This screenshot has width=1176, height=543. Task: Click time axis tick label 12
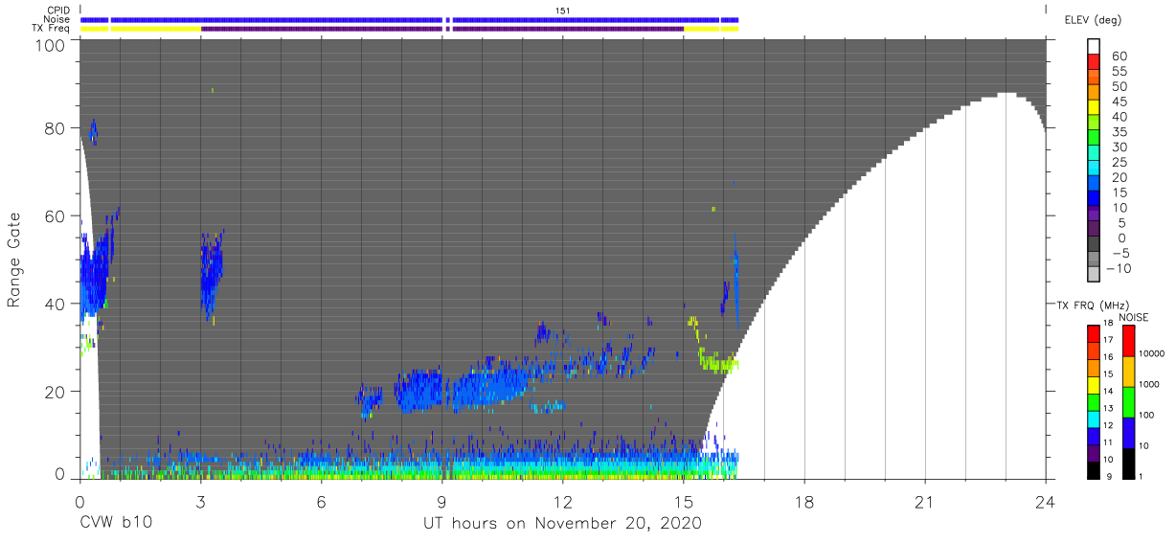(x=563, y=501)
